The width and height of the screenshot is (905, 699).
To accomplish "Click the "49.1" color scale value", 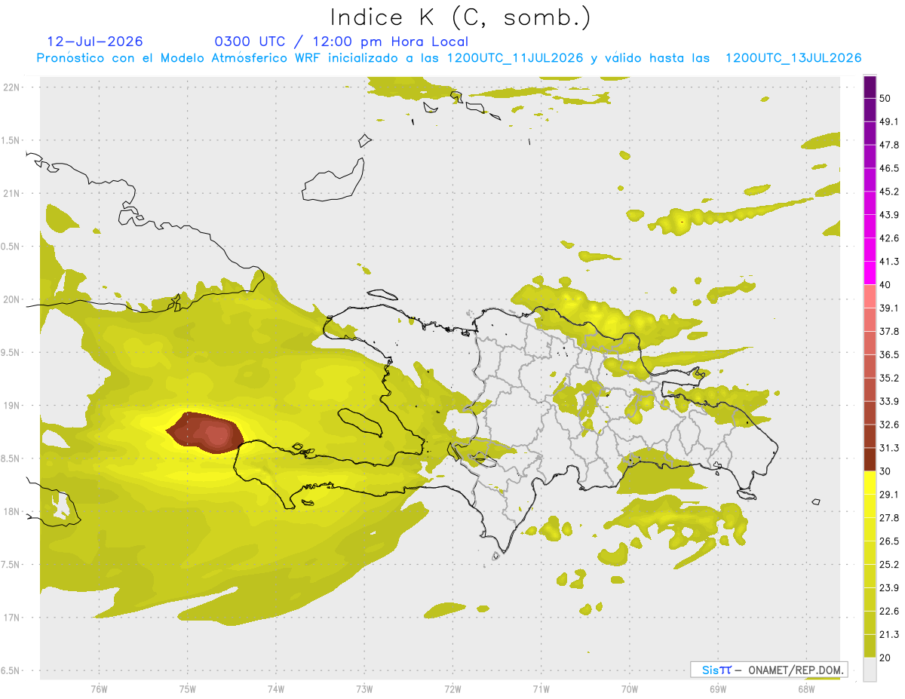I will pyautogui.click(x=889, y=121).
